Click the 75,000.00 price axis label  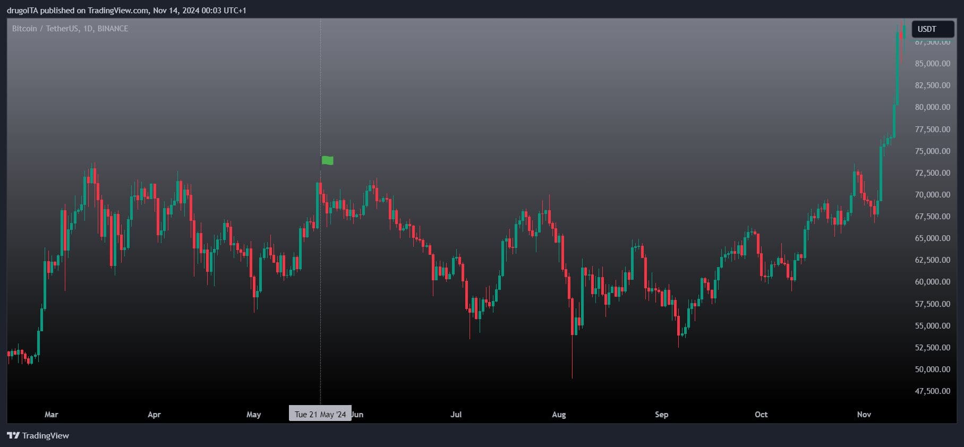tap(932, 151)
